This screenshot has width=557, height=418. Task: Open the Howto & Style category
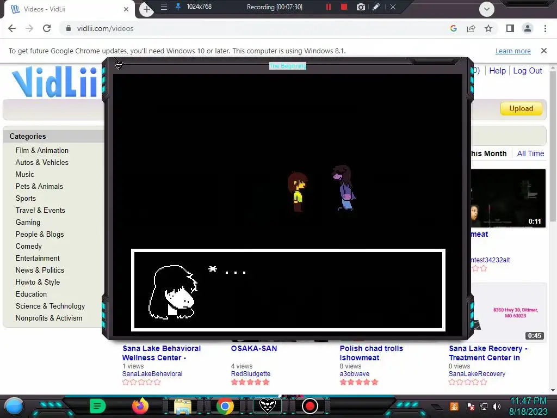click(x=38, y=282)
